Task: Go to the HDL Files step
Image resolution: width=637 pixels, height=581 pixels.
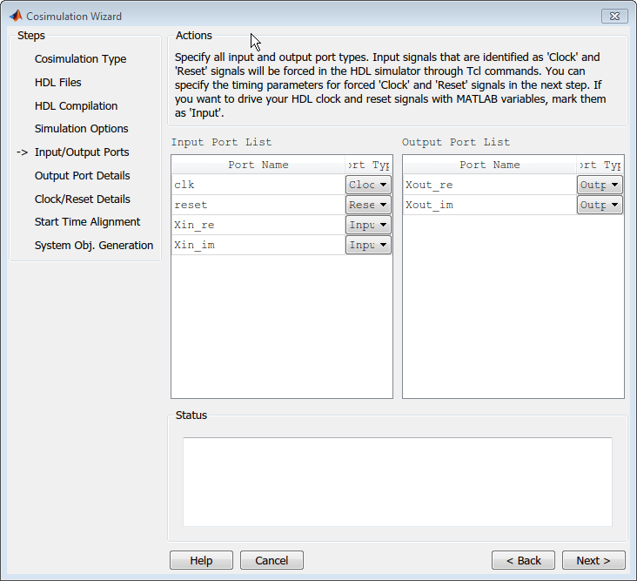Action: point(58,82)
